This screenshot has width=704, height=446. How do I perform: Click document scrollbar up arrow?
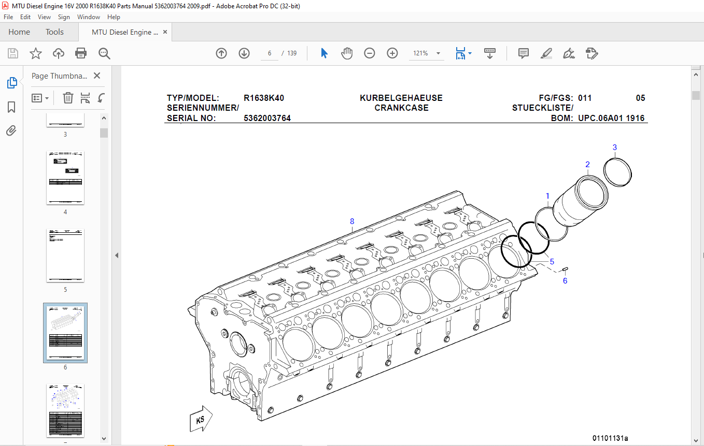pyautogui.click(x=696, y=75)
